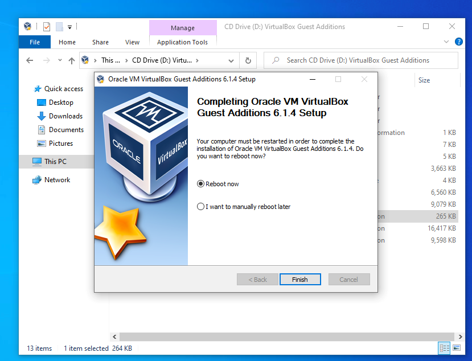Select the 9,079 KB file row
Viewport: 472px width, 361px height.
click(418, 204)
